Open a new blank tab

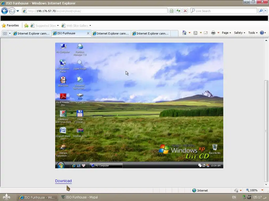pyautogui.click(x=174, y=33)
